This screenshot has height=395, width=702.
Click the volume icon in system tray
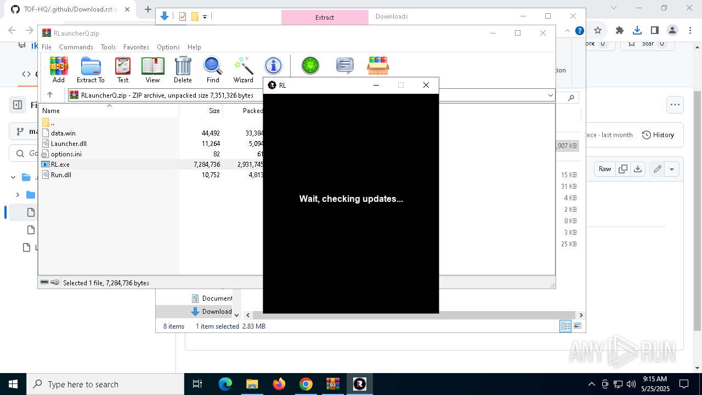click(x=631, y=384)
